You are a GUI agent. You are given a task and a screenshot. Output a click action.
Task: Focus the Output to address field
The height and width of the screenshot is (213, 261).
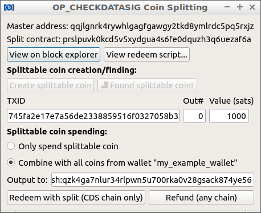[x=153, y=180]
